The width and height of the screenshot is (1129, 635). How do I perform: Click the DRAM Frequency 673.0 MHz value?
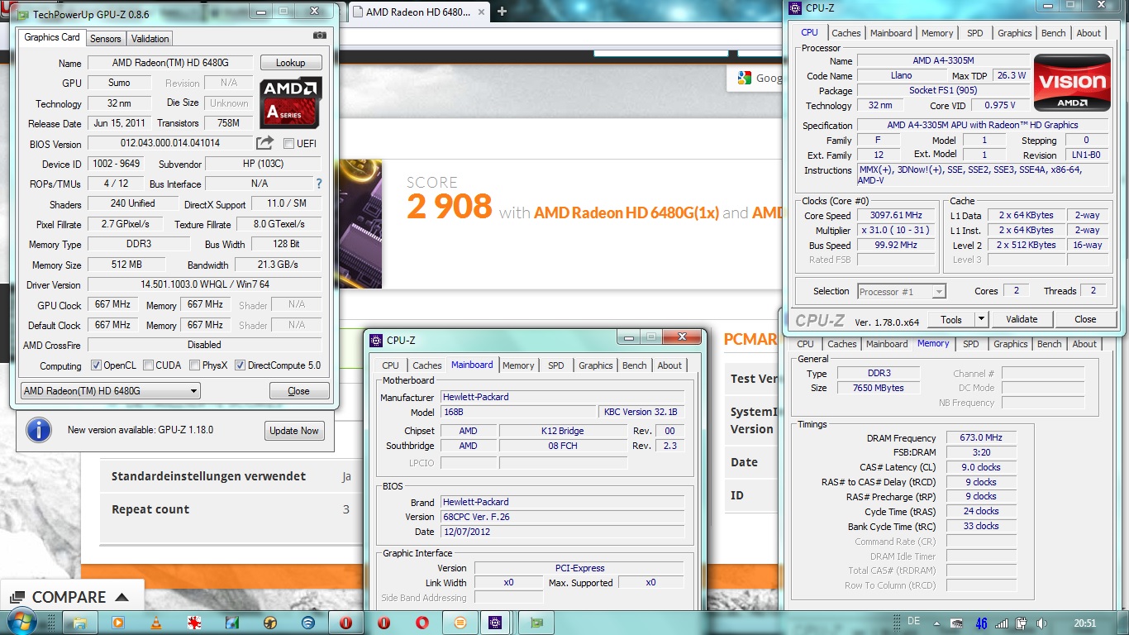click(982, 438)
